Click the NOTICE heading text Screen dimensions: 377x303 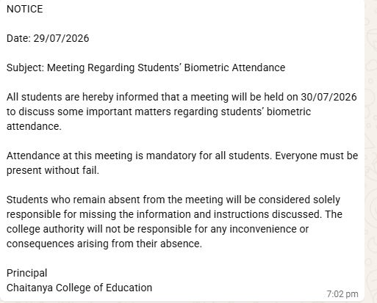(x=25, y=9)
